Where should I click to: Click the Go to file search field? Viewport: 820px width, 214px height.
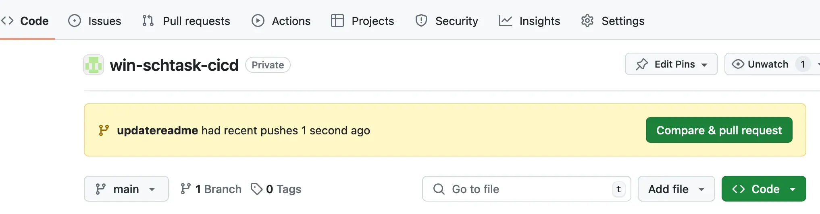(526, 189)
